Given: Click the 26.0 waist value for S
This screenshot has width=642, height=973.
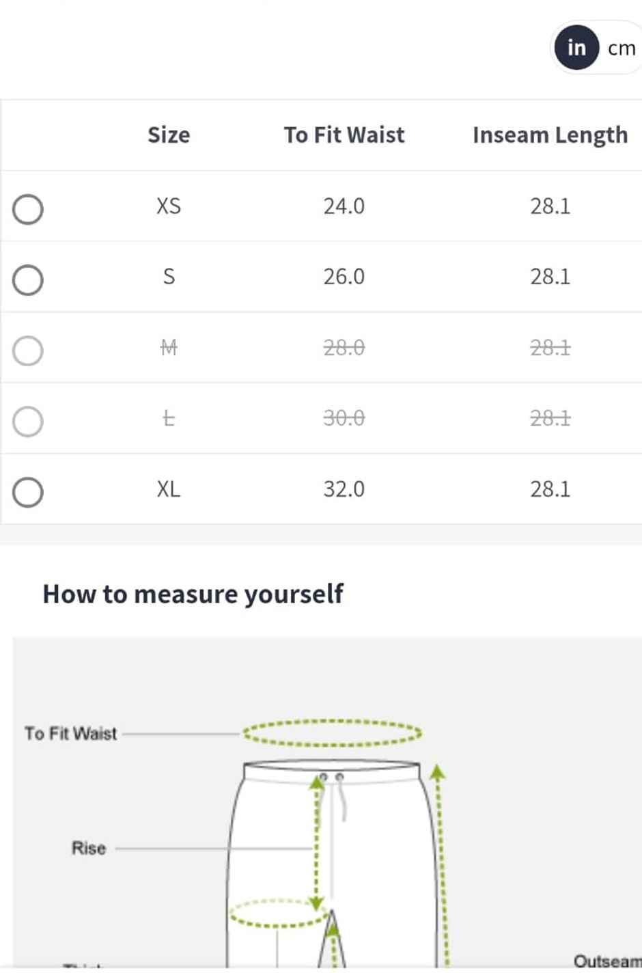Looking at the screenshot, I should [344, 277].
